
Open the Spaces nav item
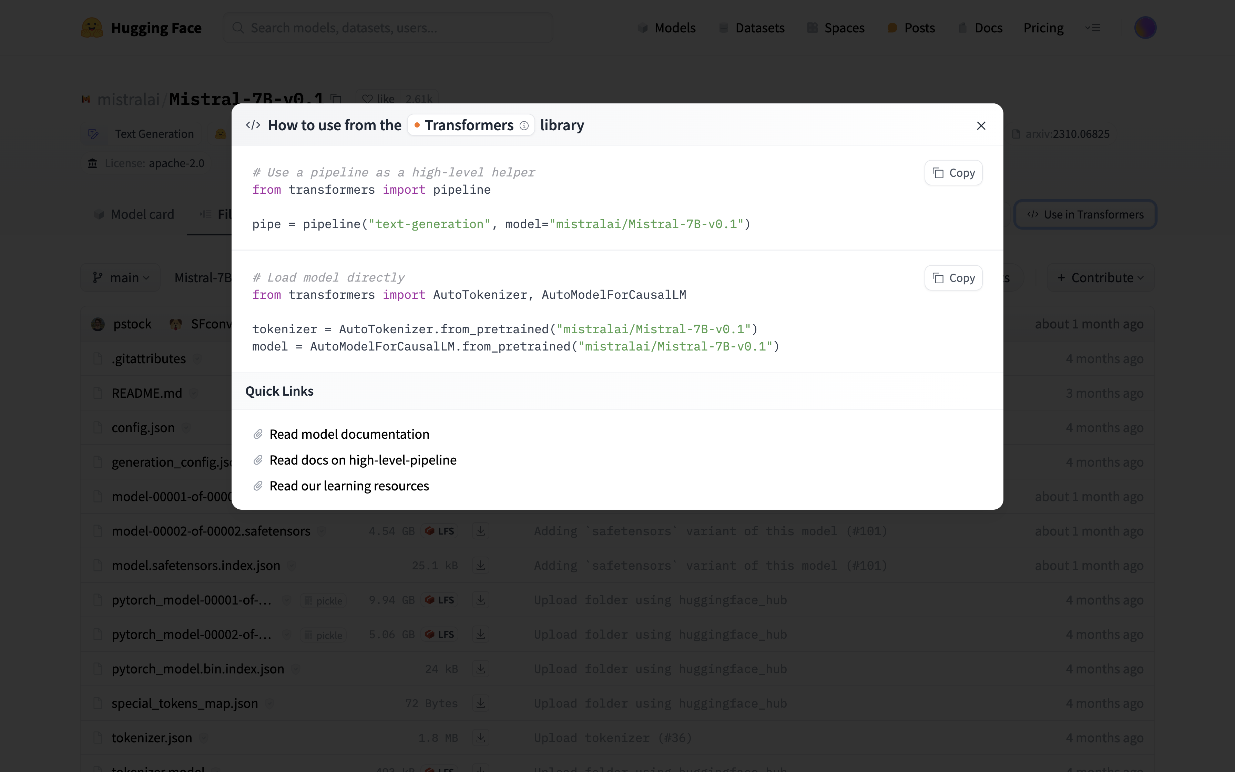[x=835, y=28]
